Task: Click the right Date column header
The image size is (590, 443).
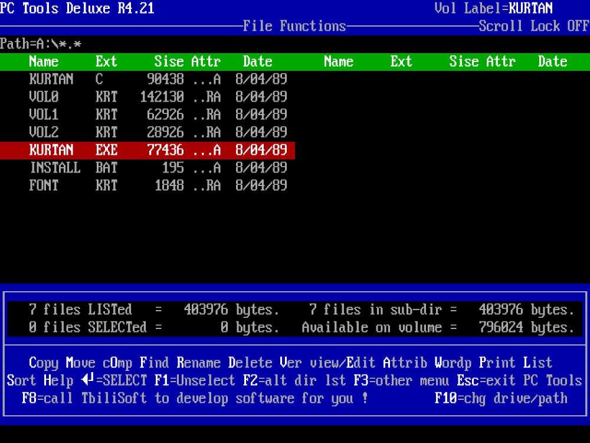Action: pyautogui.click(x=553, y=61)
